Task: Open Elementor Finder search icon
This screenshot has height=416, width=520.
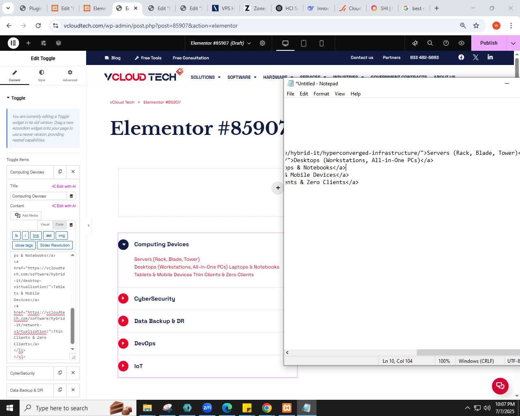Action: [430, 43]
